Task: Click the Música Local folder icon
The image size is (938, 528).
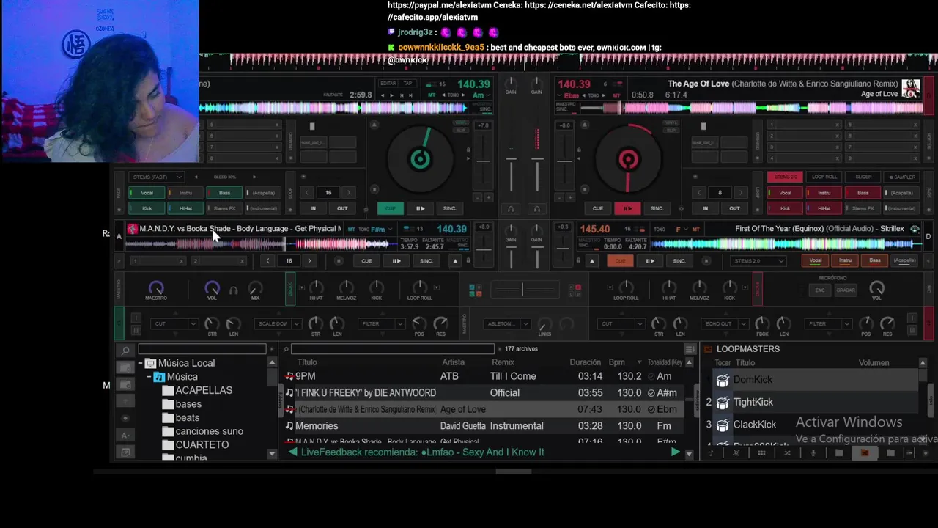Action: point(150,363)
